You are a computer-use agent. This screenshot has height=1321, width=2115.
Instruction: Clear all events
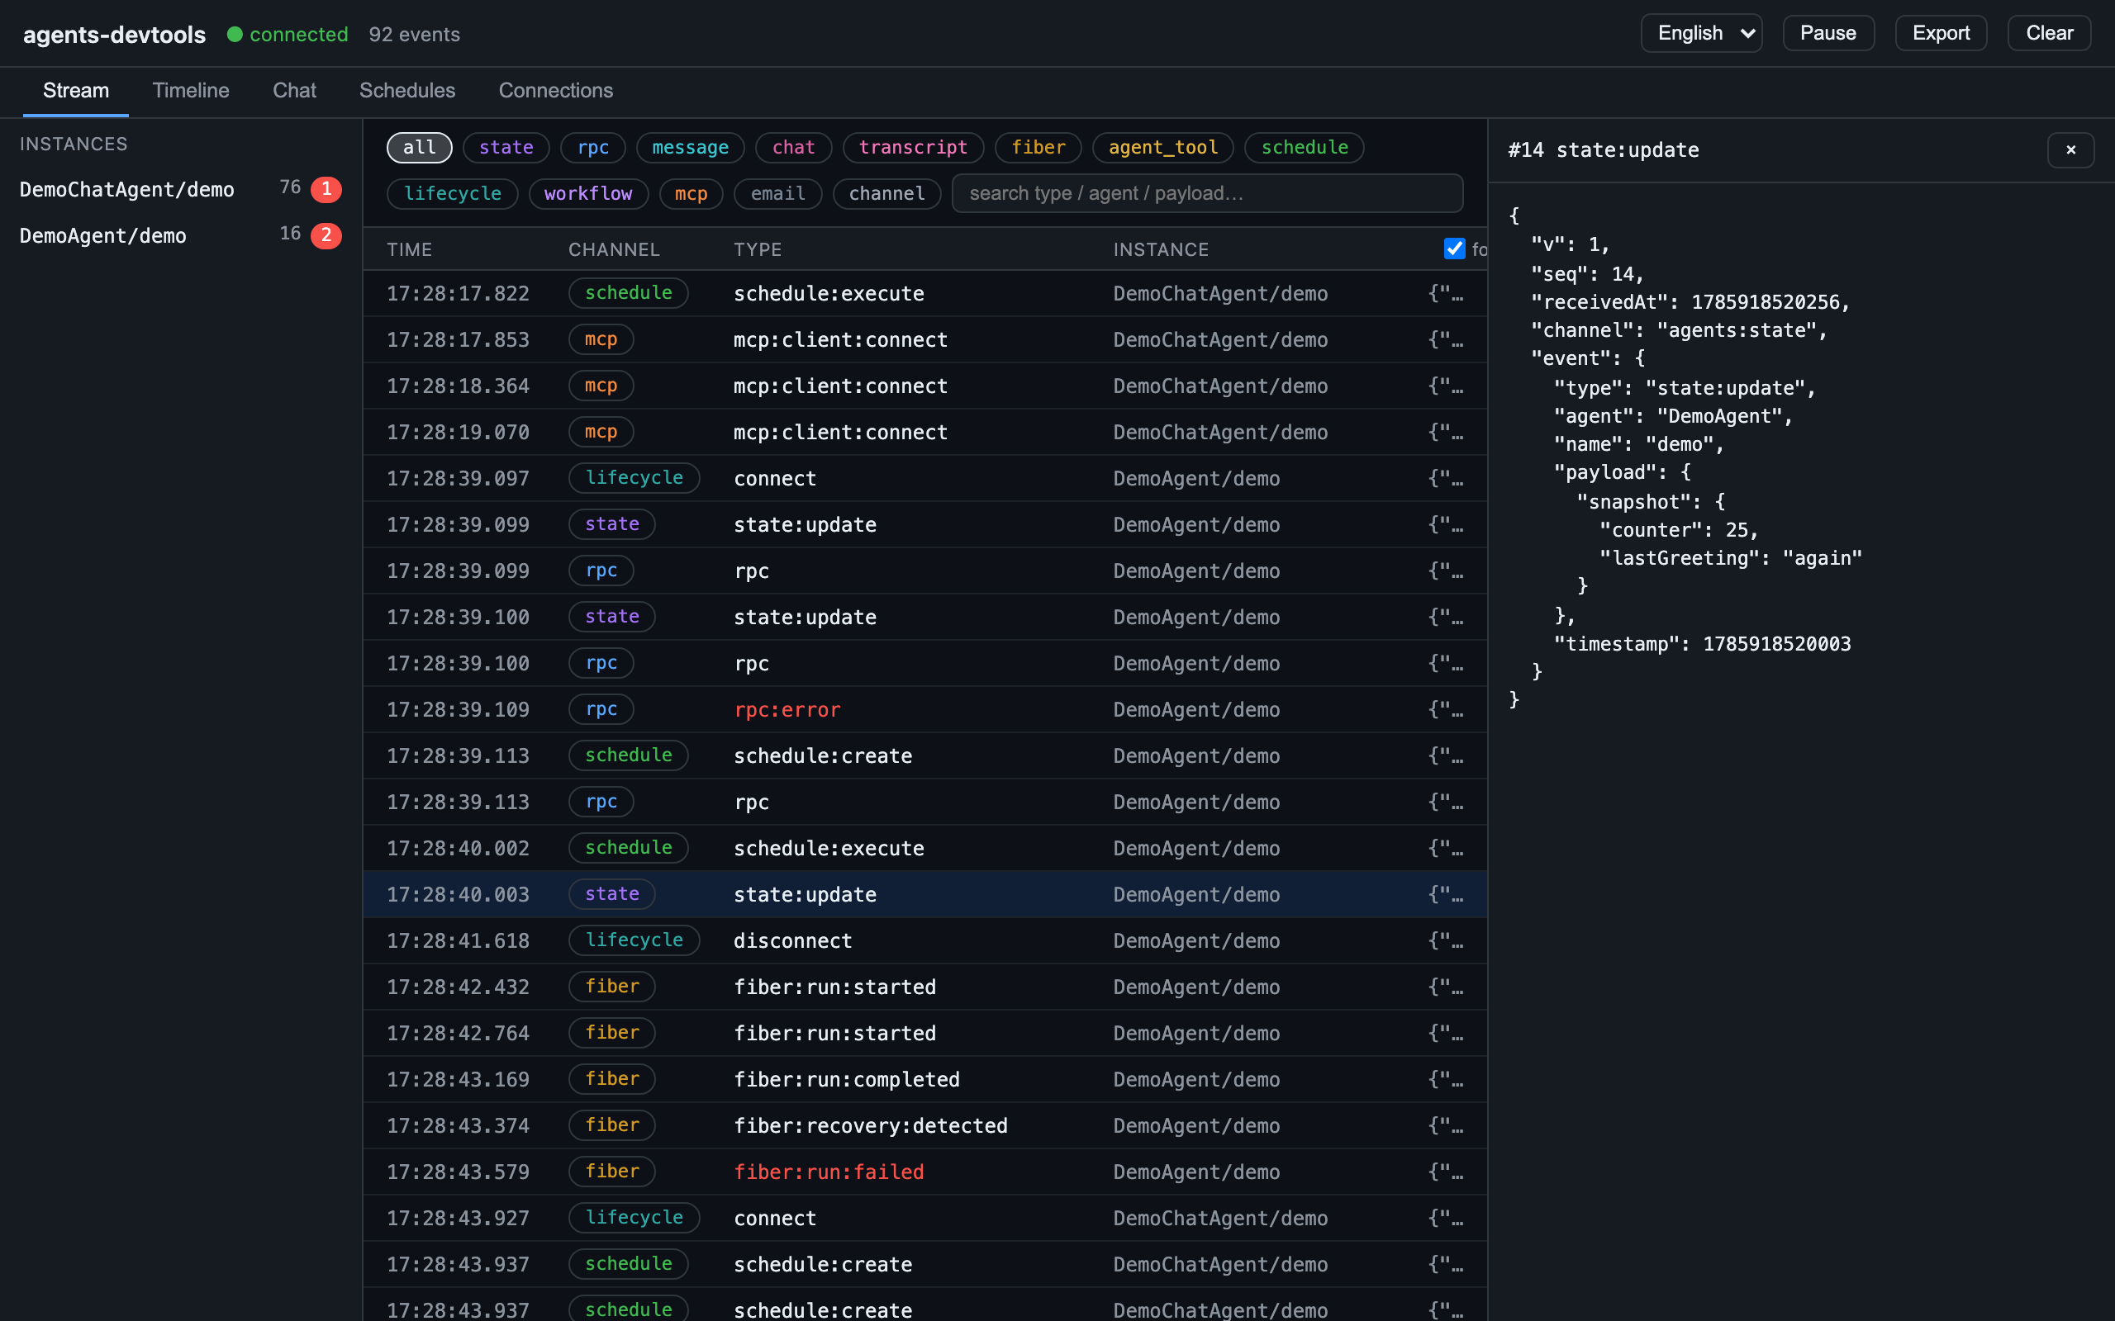[2049, 33]
